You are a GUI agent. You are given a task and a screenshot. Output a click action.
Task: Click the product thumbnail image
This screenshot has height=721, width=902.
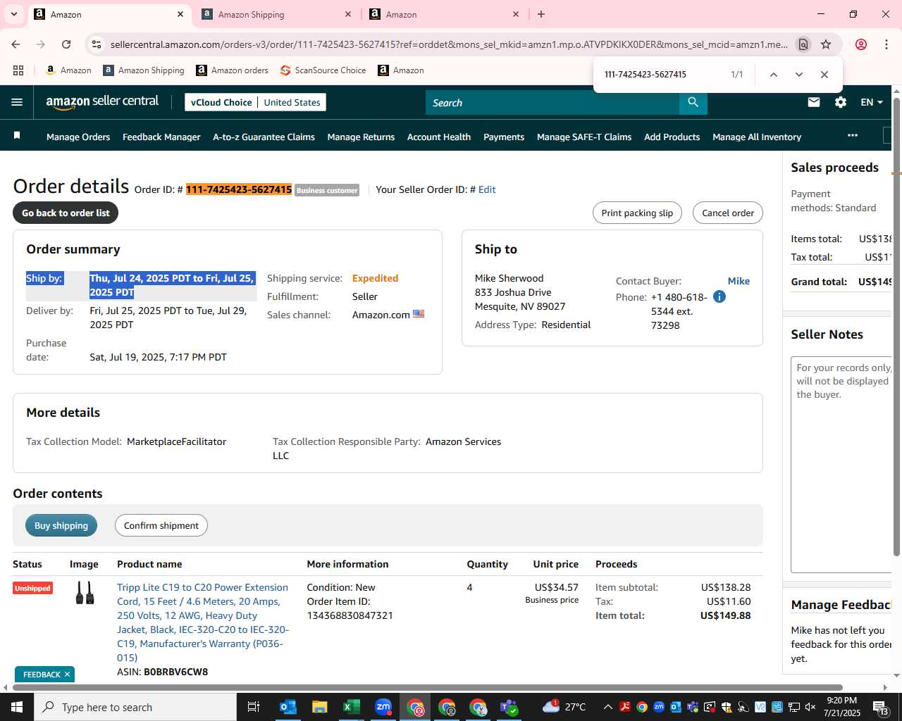click(x=85, y=593)
